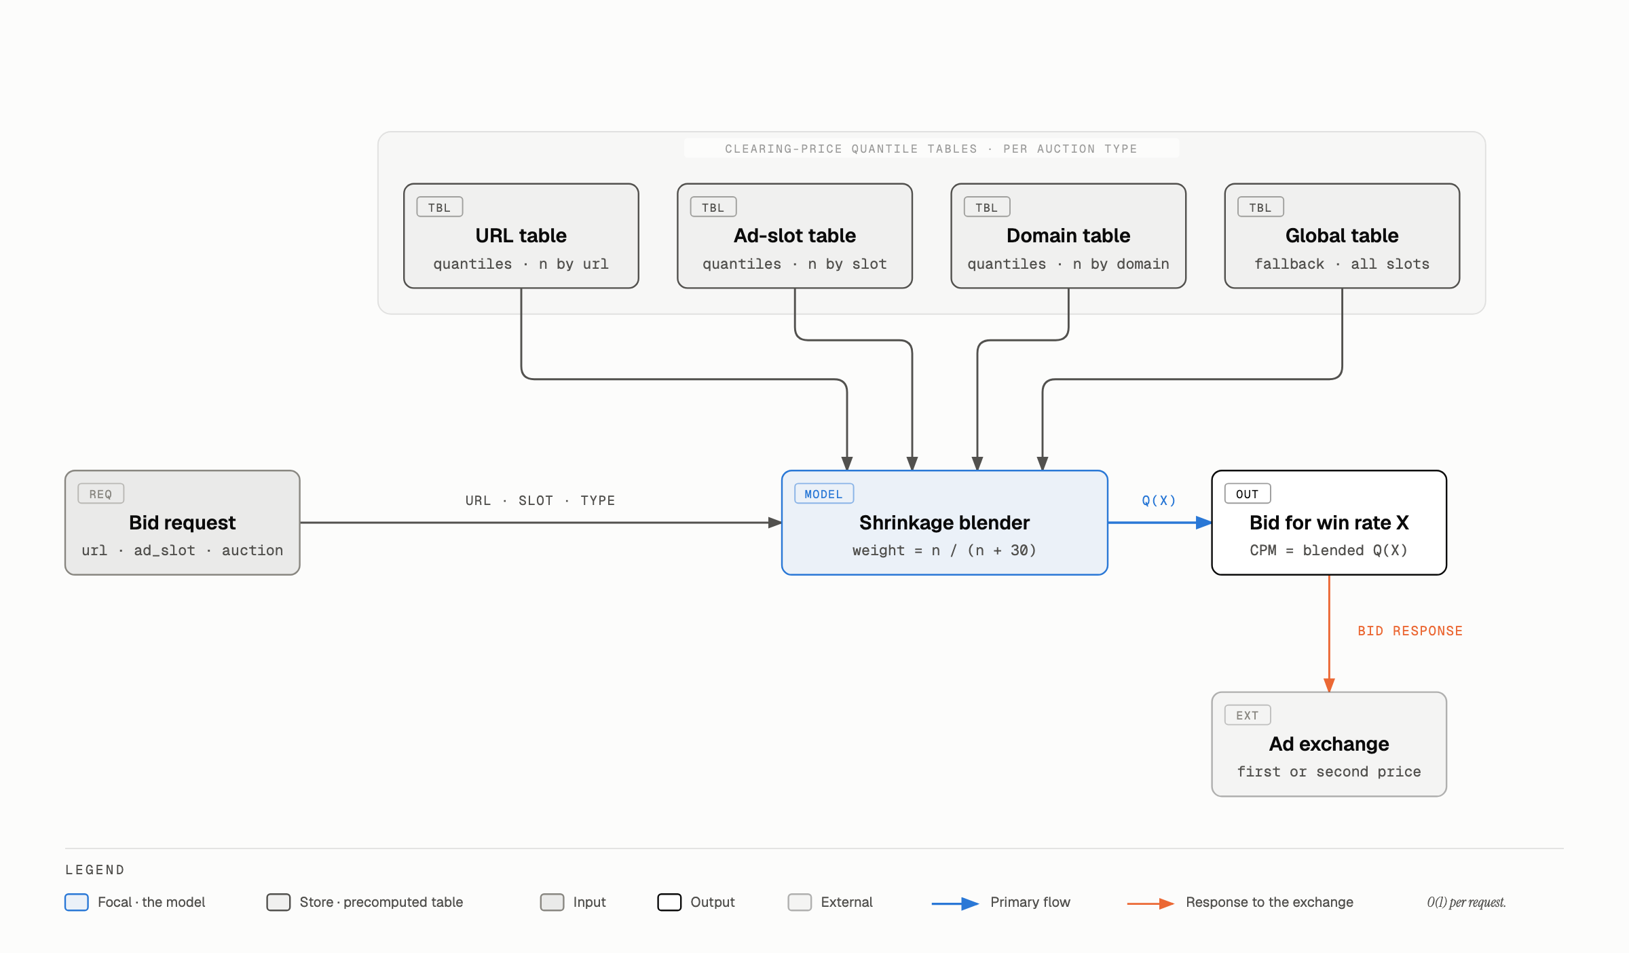Click 'CPM = blended Q(X)' text

[1329, 550]
